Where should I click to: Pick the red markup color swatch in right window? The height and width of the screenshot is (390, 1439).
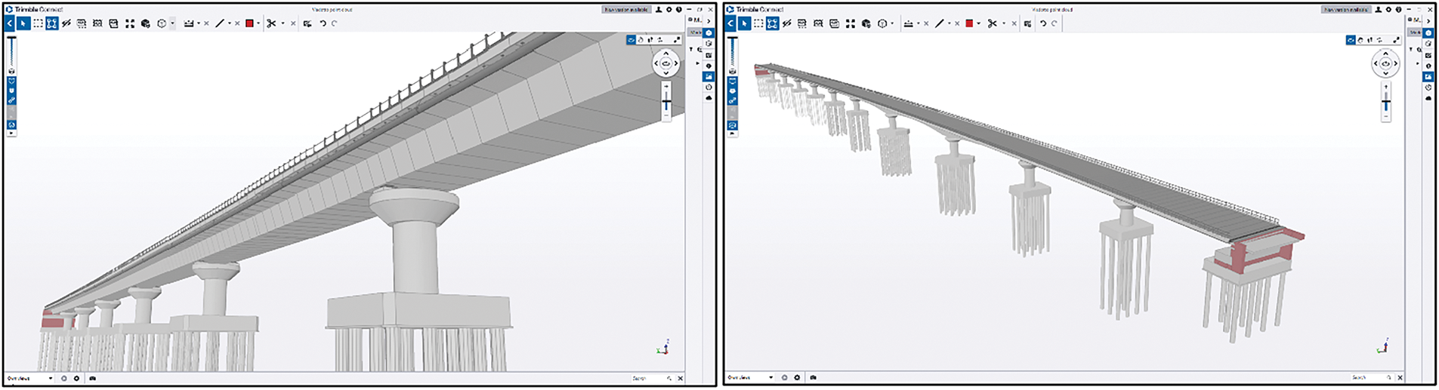pos(969,23)
